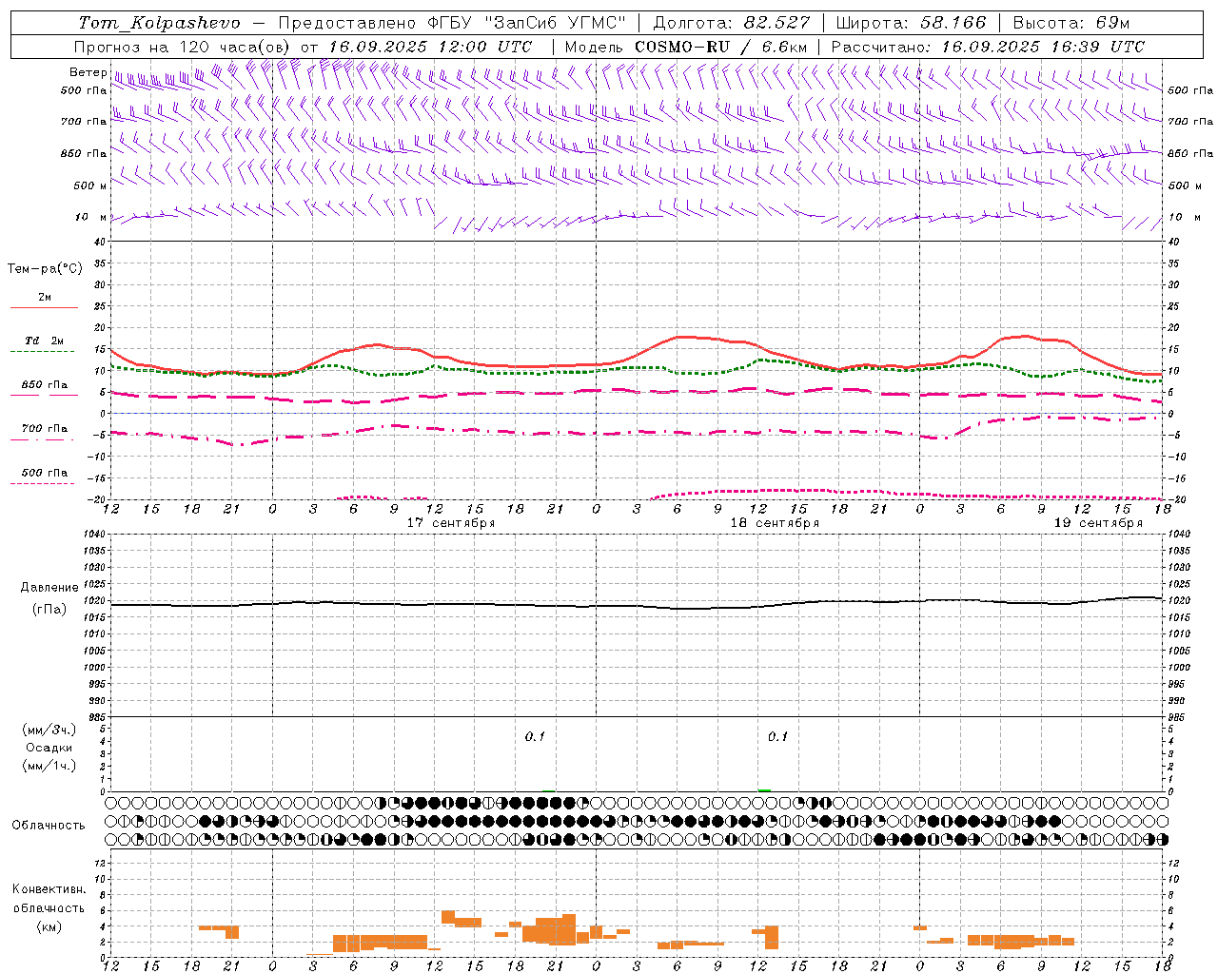Click the Широта: 58.166 value

pos(911,23)
